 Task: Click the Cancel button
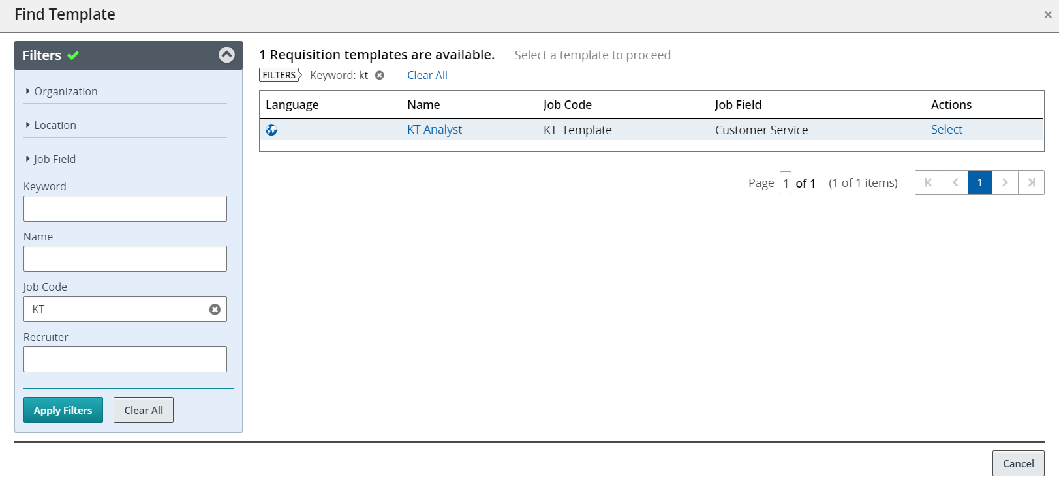(1018, 463)
